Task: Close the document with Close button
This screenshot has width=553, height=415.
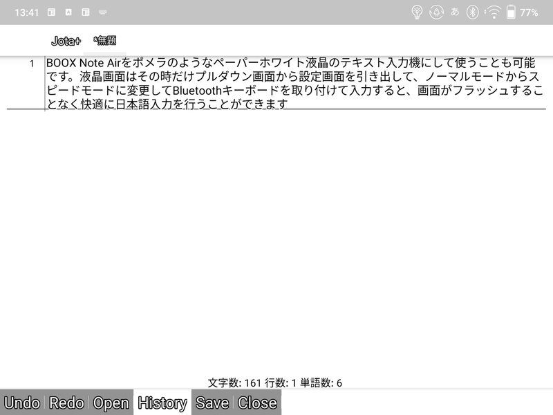Action: coord(257,403)
